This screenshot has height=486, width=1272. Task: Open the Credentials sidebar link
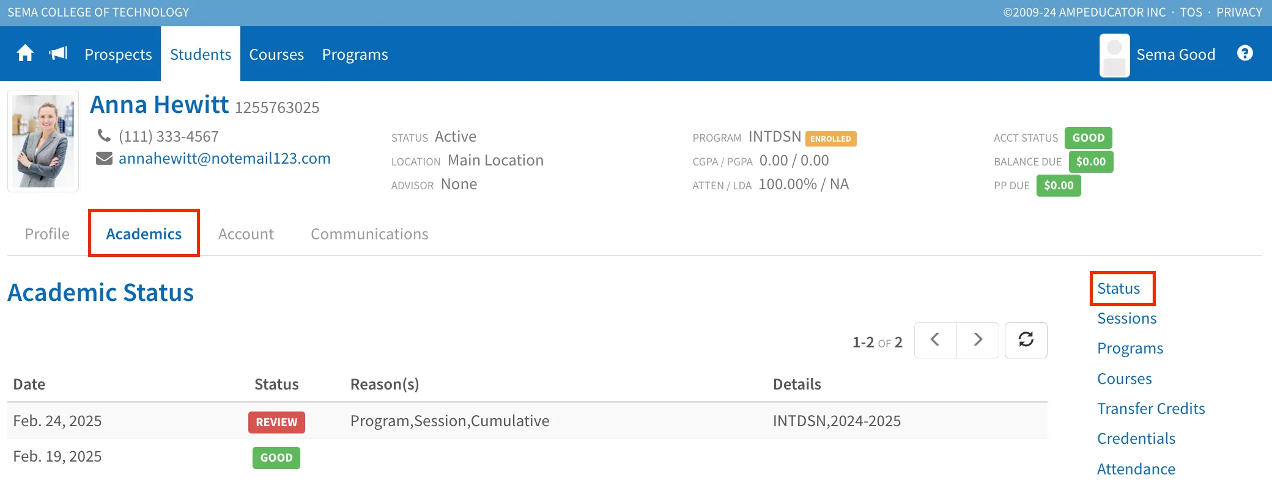1136,438
